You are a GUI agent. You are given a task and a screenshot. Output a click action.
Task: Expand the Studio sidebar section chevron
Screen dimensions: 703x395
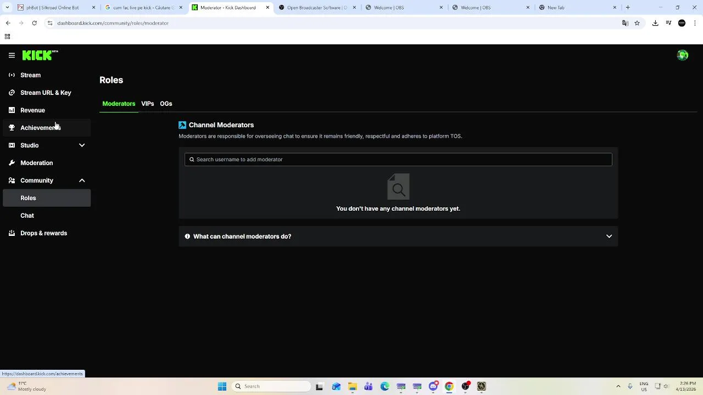(x=82, y=145)
